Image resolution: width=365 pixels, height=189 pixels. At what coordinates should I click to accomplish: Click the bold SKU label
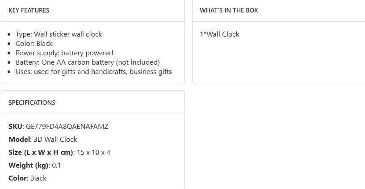click(15, 127)
